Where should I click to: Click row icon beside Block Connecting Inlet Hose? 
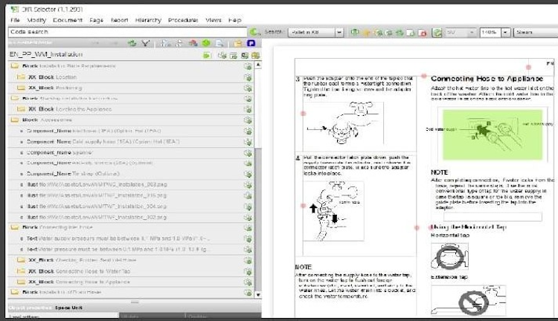pyautogui.click(x=248, y=227)
